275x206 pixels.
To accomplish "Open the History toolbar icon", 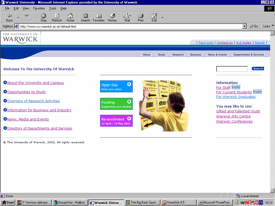I will (112, 16).
